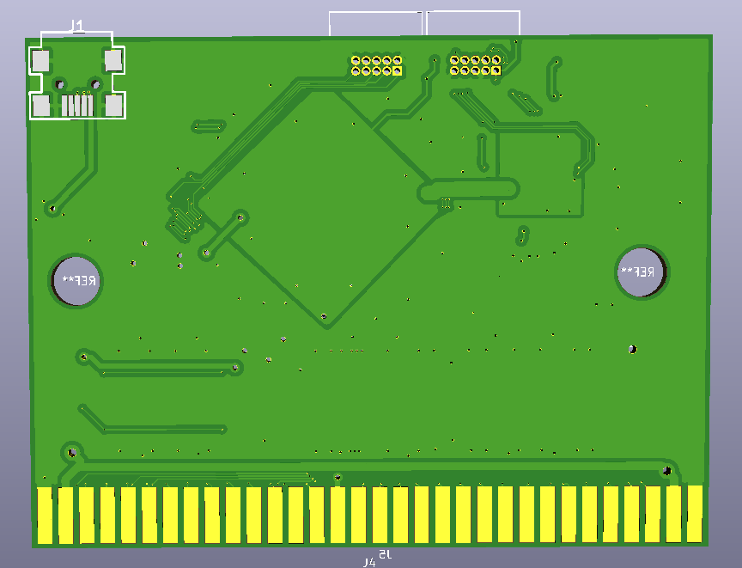
Task: Click the bottom-left pad of connector J1
Action: tap(40, 106)
